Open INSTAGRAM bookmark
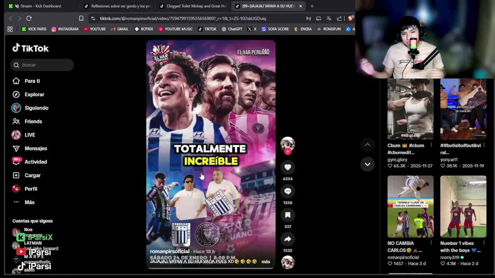 pyautogui.click(x=65, y=29)
